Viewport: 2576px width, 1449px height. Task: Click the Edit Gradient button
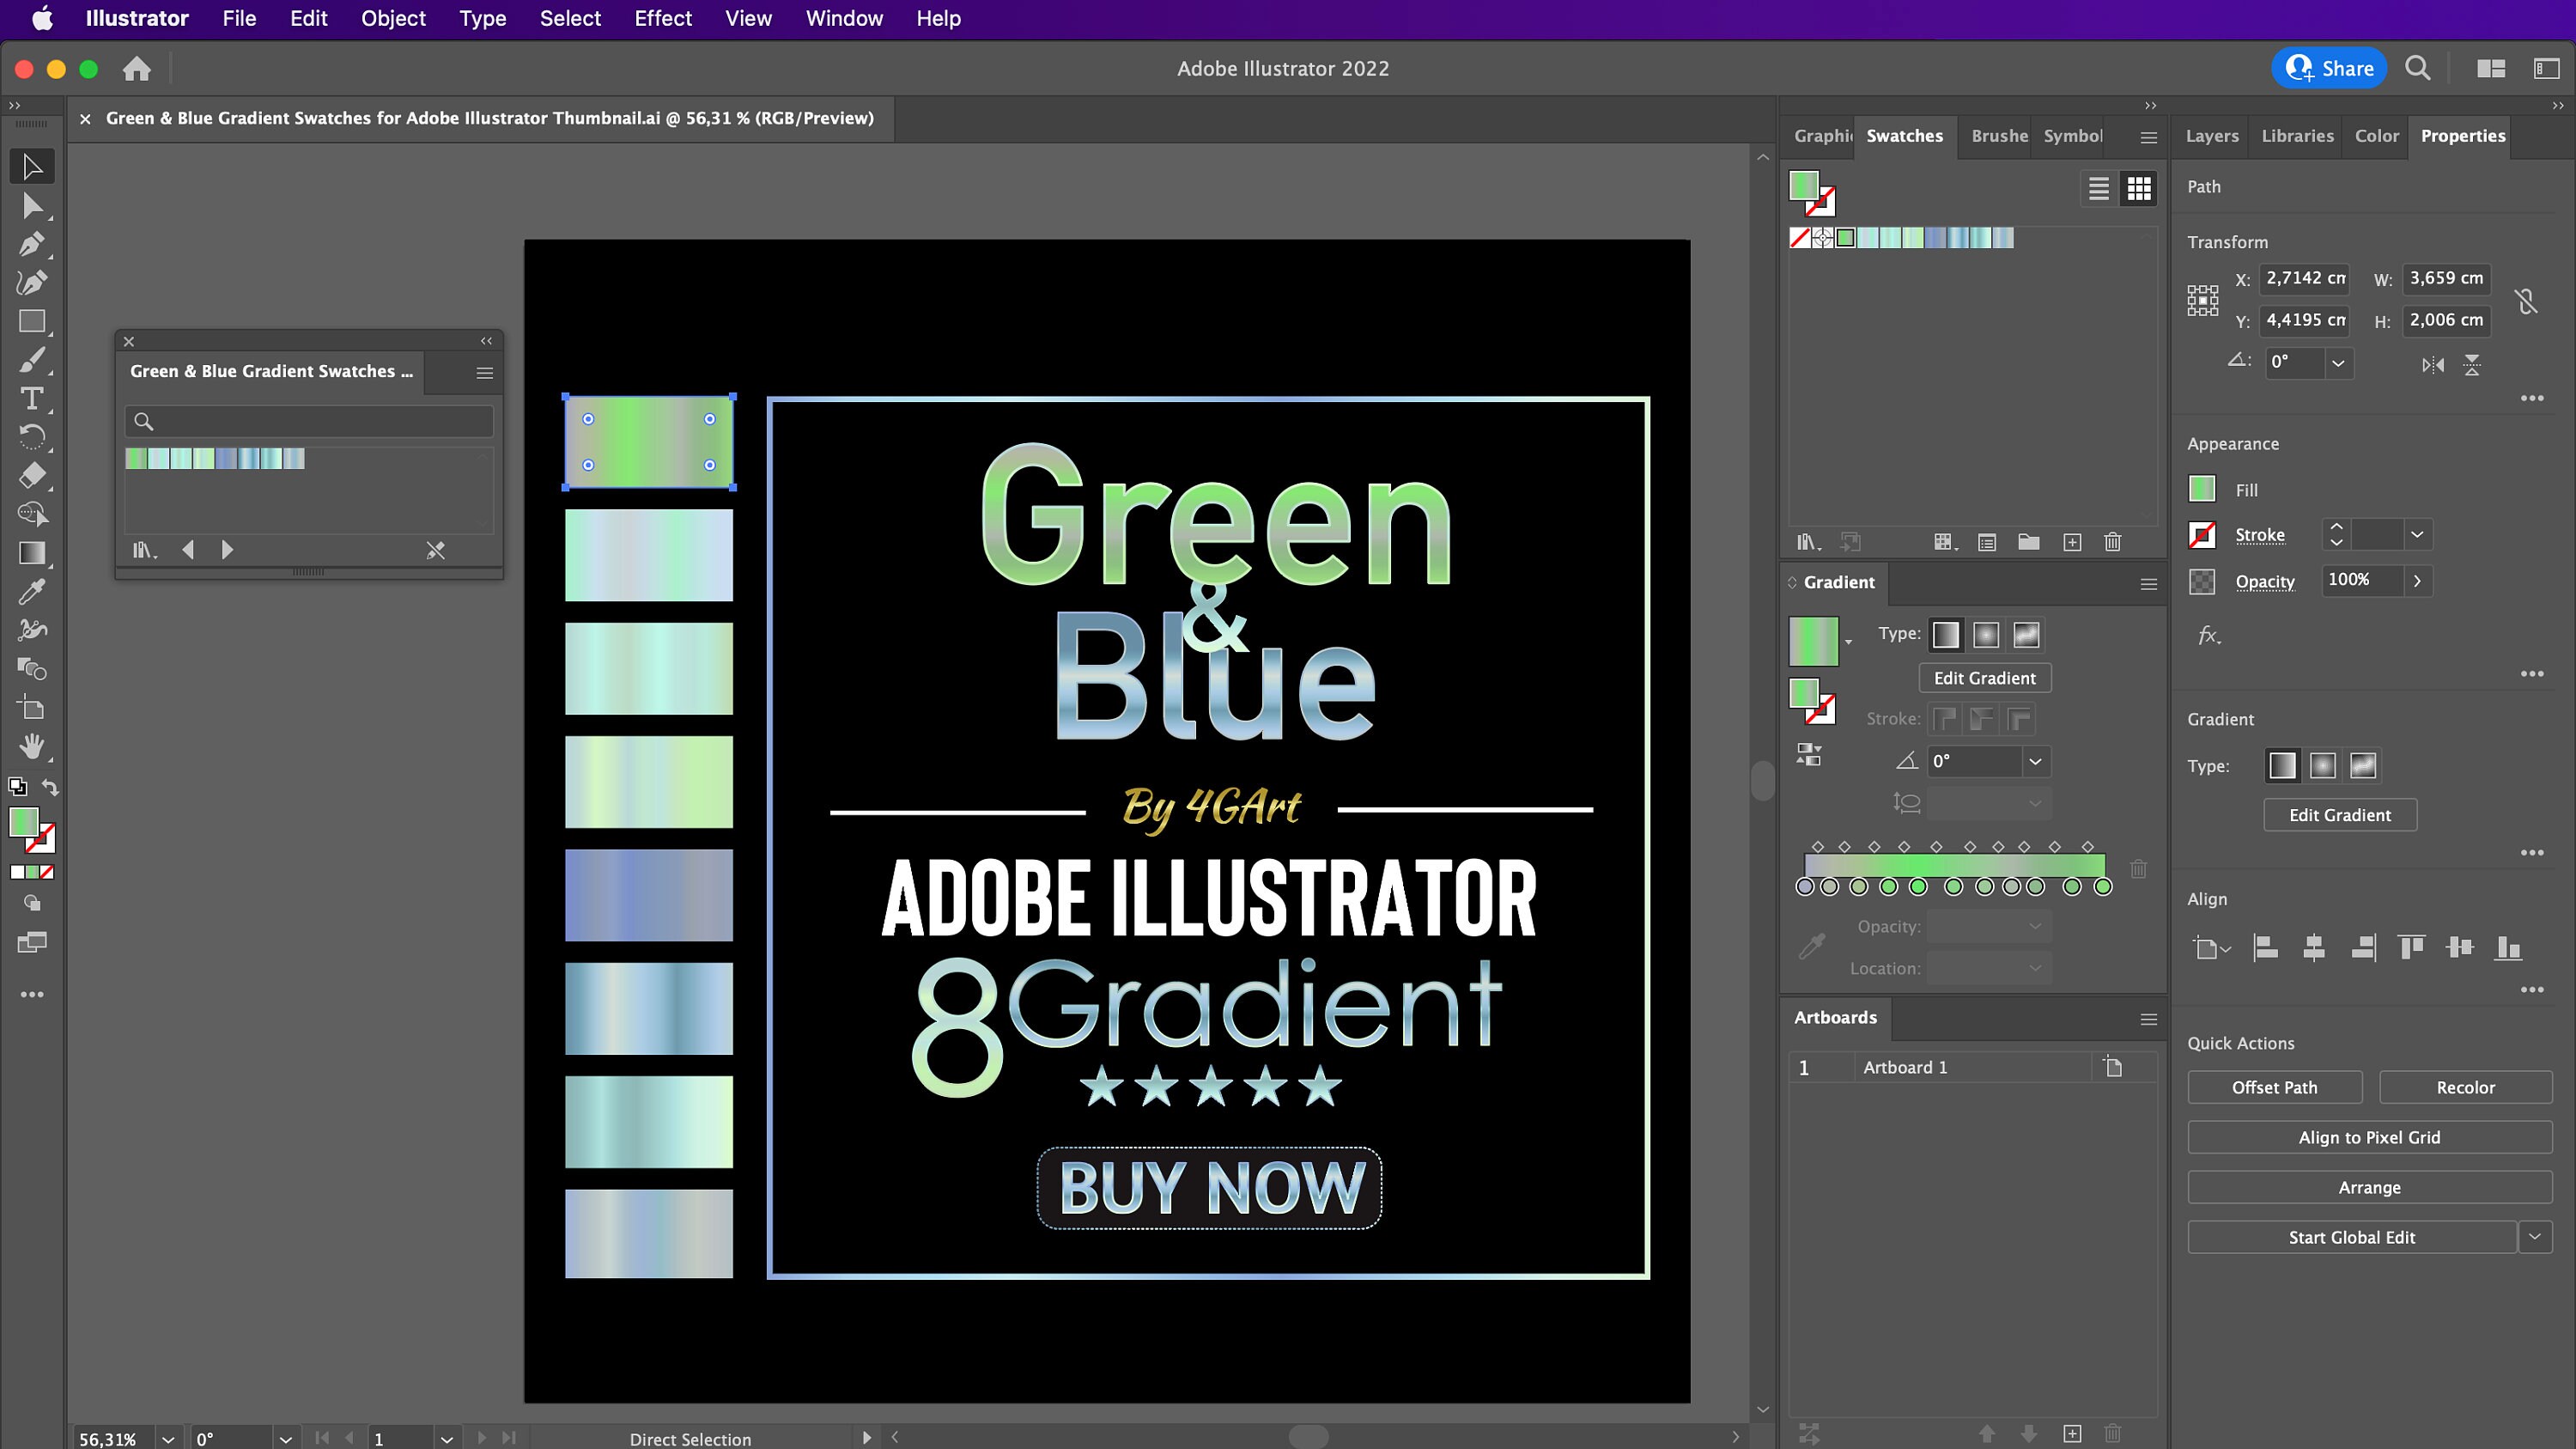(1985, 678)
